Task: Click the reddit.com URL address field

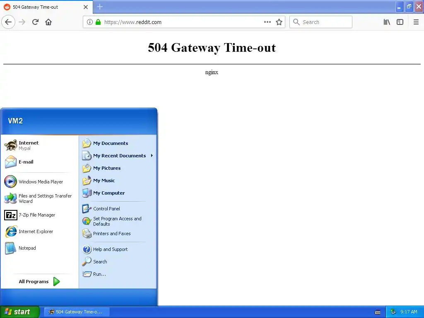Action: pos(184,22)
